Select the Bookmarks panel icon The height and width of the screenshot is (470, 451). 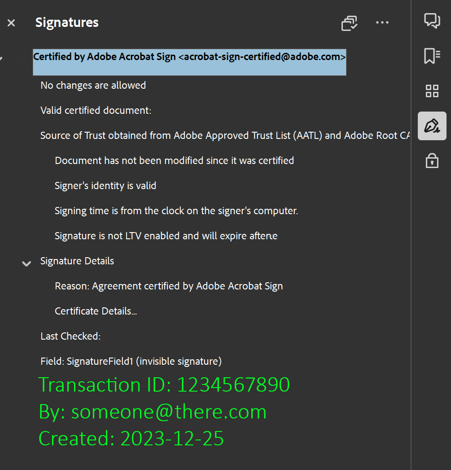(x=432, y=56)
